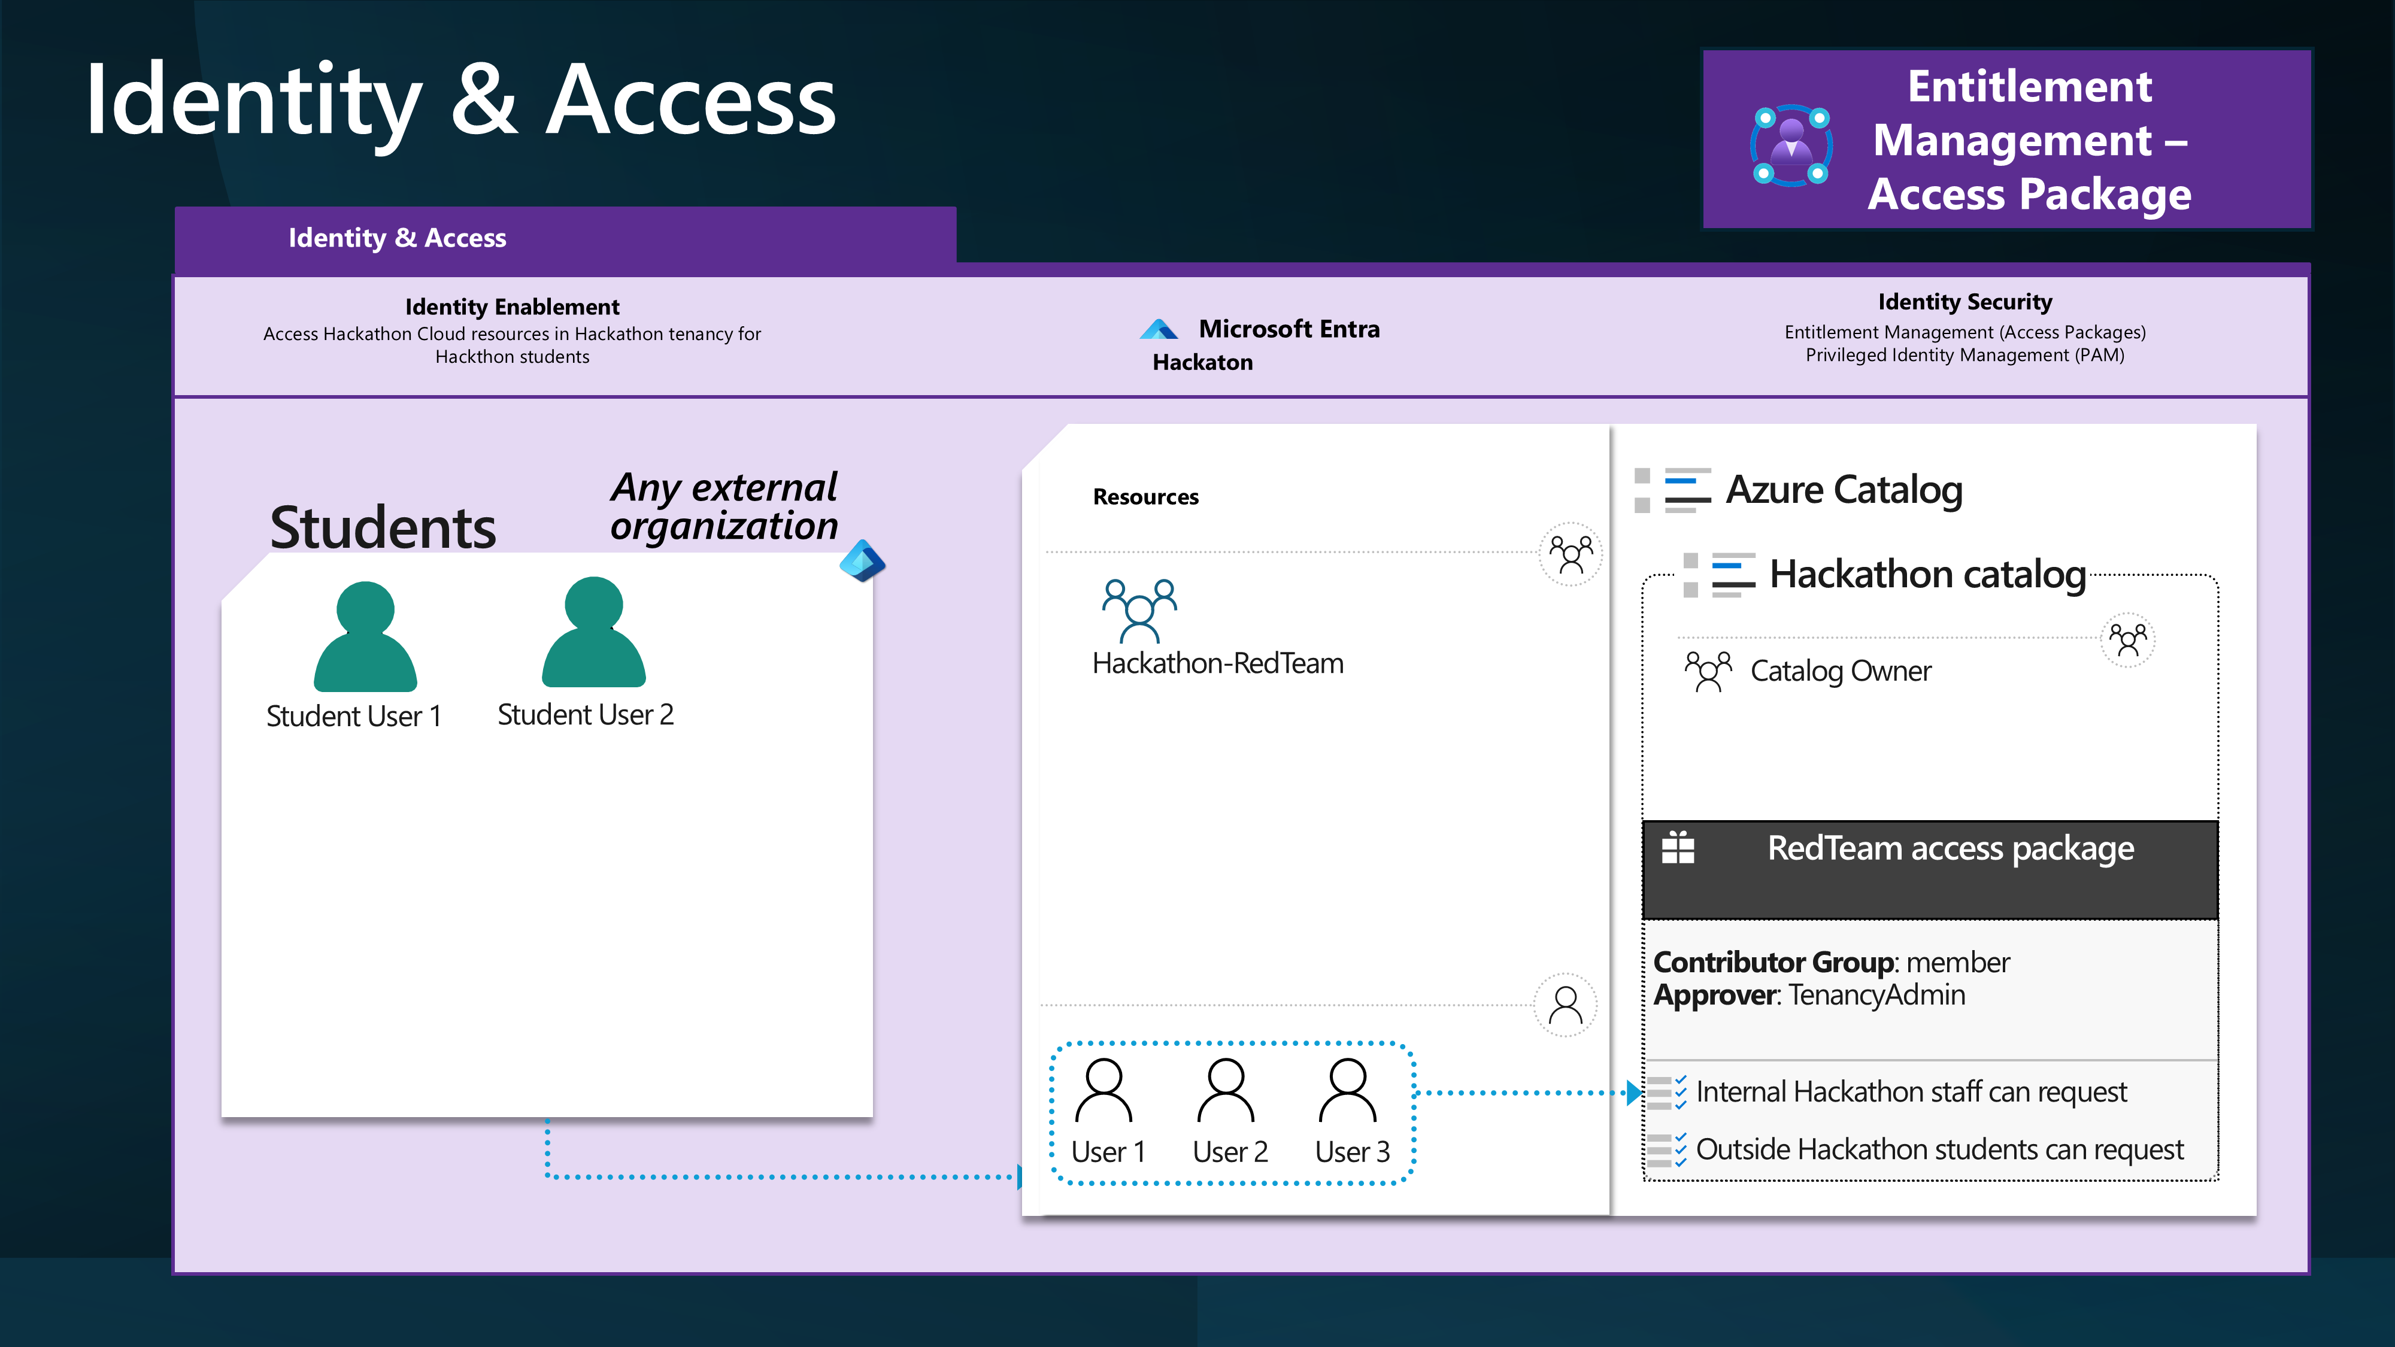Click dotted-circle group icon in Hackathon catalog
The height and width of the screenshot is (1347, 2395).
pos(2127,639)
